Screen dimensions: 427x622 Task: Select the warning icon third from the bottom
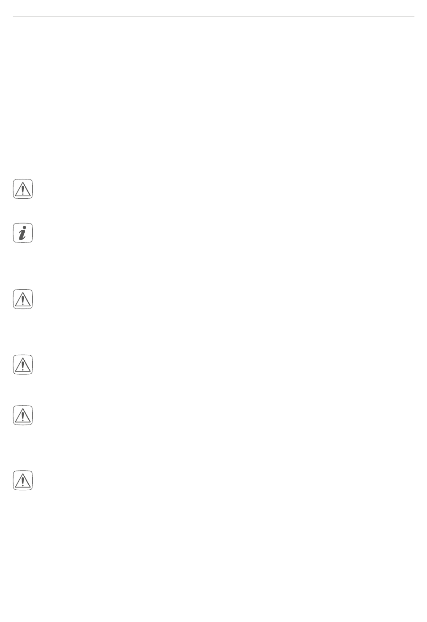(x=22, y=364)
